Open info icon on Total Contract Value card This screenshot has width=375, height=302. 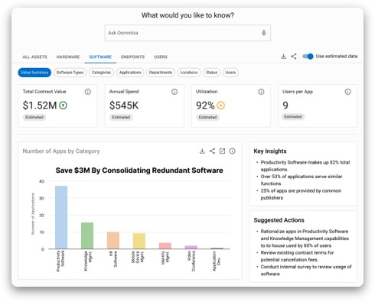click(88, 92)
